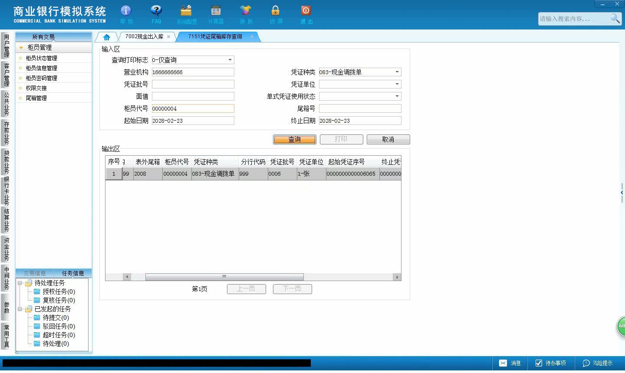625x373 pixels.
Task: Focus the 尾箱号 input field
Action: coord(360,108)
